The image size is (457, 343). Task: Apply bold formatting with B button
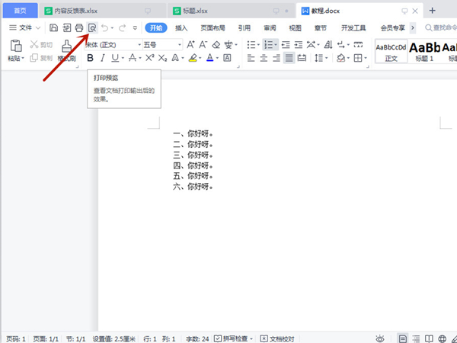[x=90, y=58]
